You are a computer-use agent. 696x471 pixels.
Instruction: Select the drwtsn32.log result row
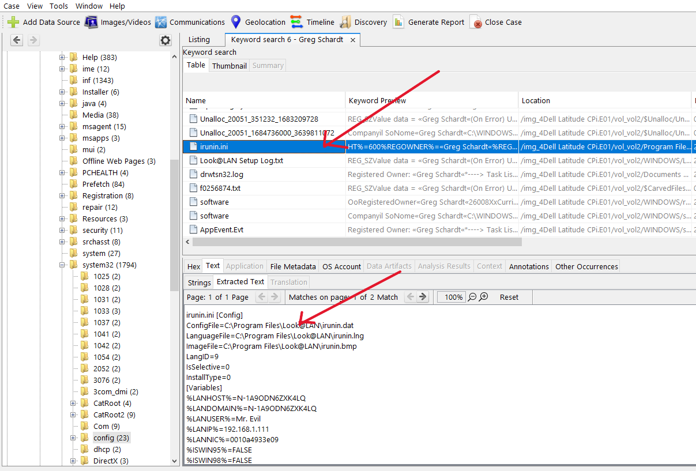pyautogui.click(x=221, y=174)
